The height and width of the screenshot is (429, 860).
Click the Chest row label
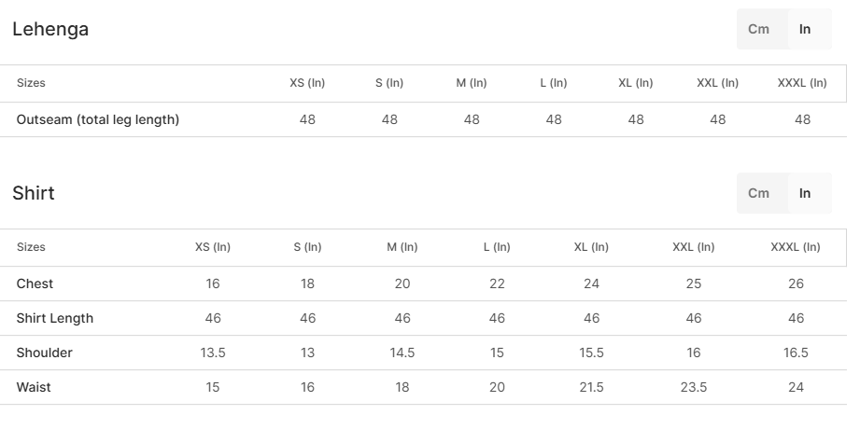(x=35, y=284)
